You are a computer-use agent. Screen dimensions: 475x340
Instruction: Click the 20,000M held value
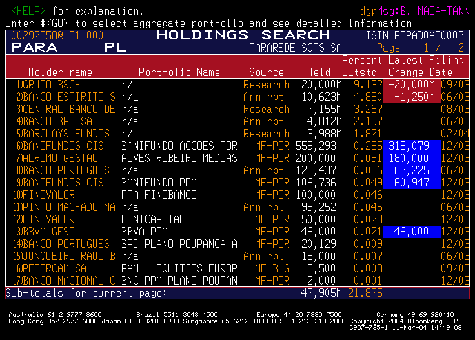click(x=321, y=85)
